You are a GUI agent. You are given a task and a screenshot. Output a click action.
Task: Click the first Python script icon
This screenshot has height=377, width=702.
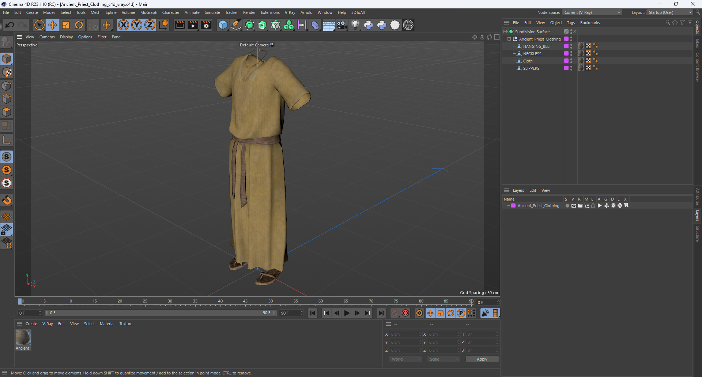pos(369,25)
